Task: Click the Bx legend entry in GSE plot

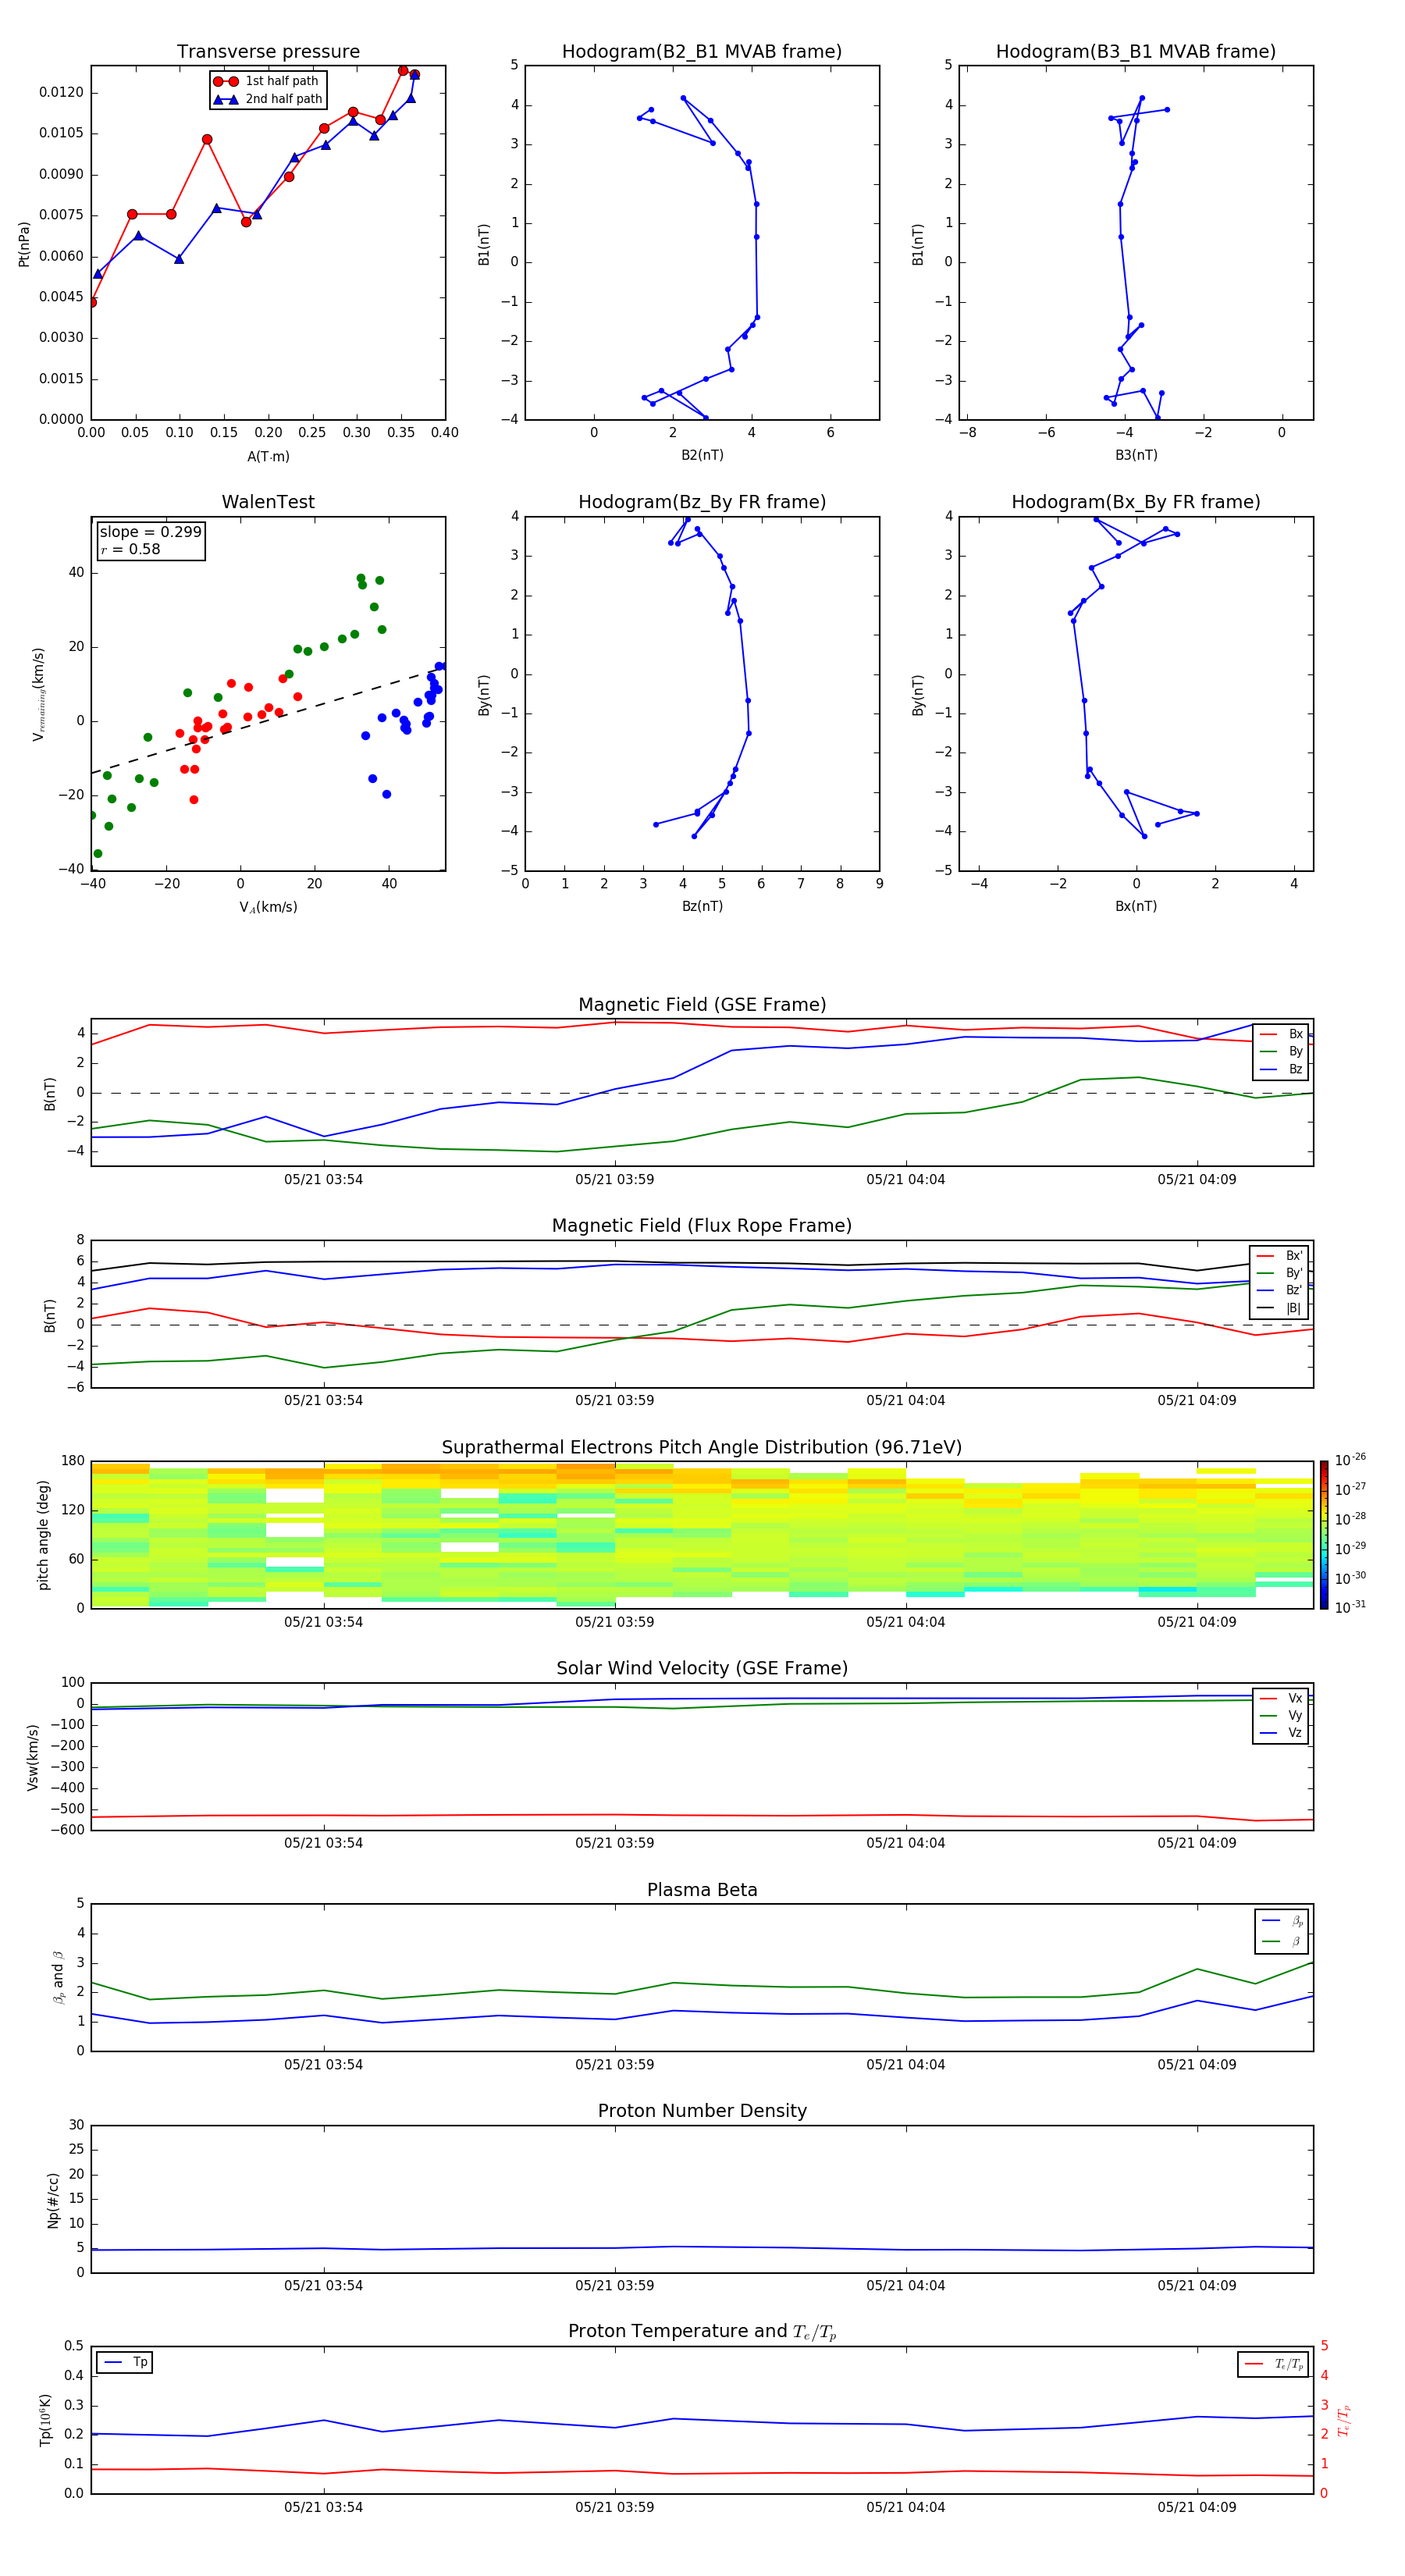Action: click(x=1281, y=1034)
